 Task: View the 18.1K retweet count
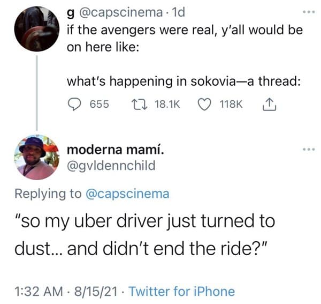tap(166, 105)
